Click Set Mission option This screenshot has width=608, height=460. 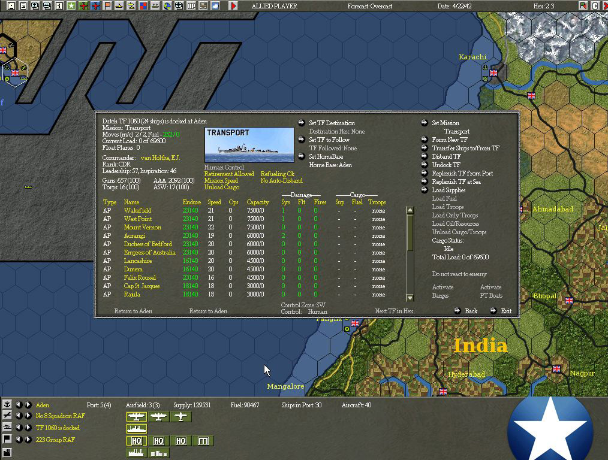pos(446,123)
